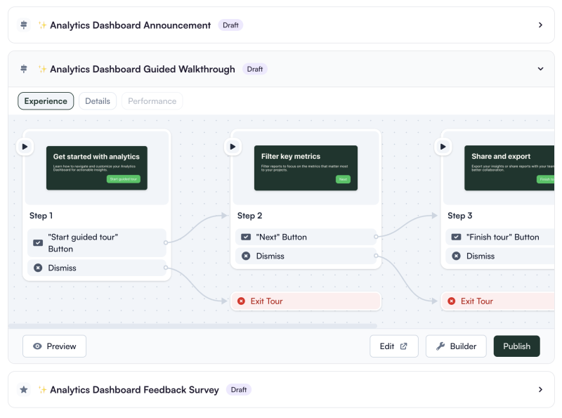Click the star icon beside Analytics Dashboard Feedback Survey

pos(23,389)
